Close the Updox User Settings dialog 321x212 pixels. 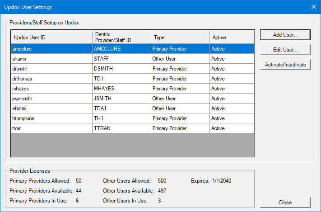(x=285, y=203)
